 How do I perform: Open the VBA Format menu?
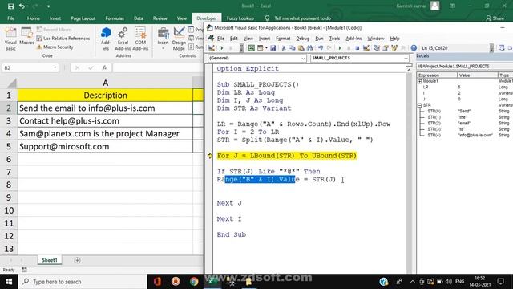coord(283,39)
